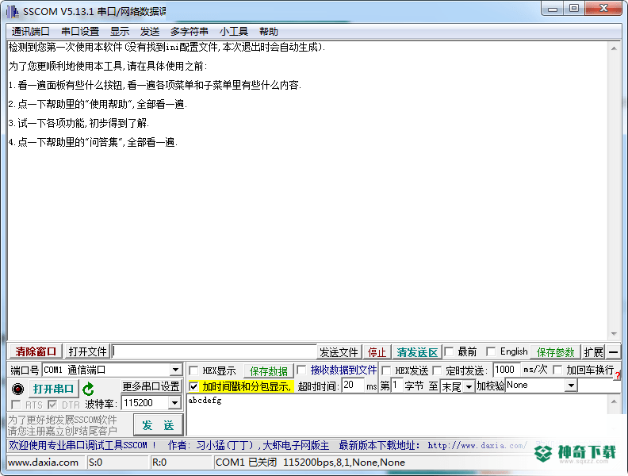Open the 帮助 menu
628x476 pixels.
point(268,31)
